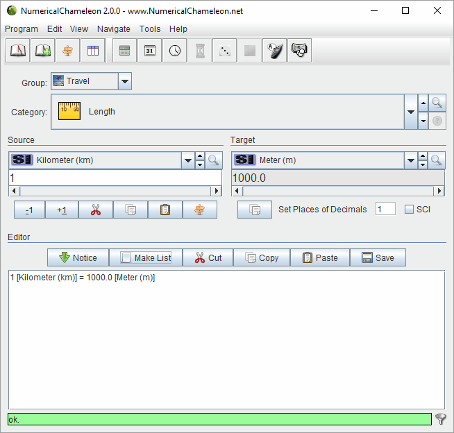Screen dimensions: 454x433
Task: Open the calendar 31 toolbar icon
Action: pos(150,51)
